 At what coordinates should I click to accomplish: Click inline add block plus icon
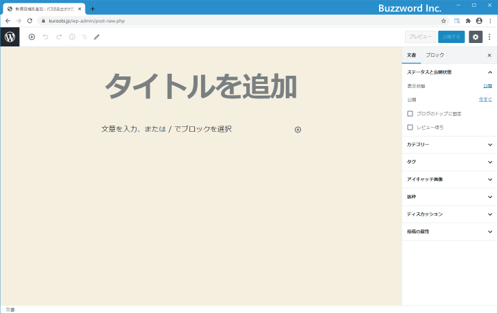coord(298,130)
